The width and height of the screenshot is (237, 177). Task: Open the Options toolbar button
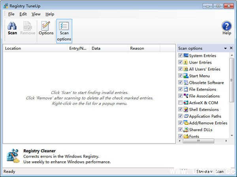(46, 28)
